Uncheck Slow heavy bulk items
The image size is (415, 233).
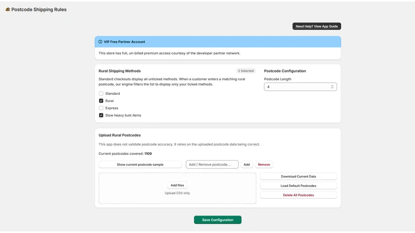(101, 115)
